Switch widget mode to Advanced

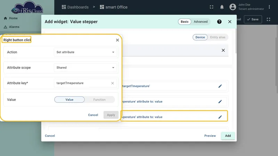(x=201, y=21)
